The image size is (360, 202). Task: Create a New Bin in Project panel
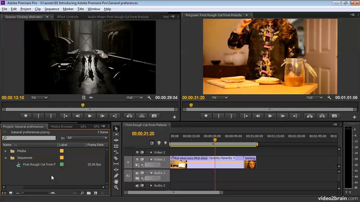pyautogui.click(x=89, y=193)
